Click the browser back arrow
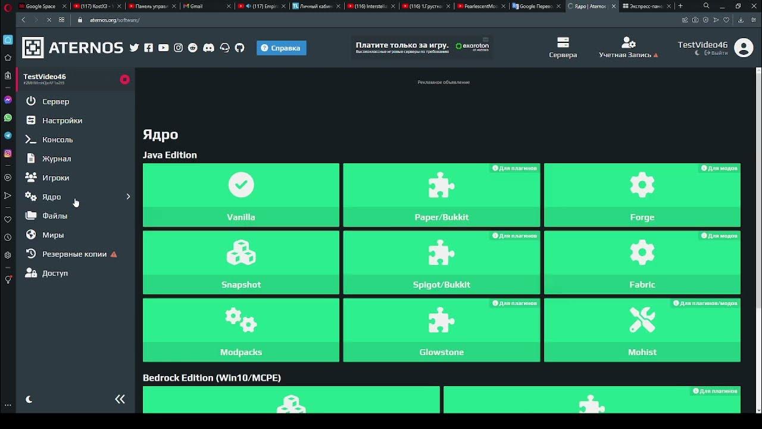762x429 pixels. [23, 20]
